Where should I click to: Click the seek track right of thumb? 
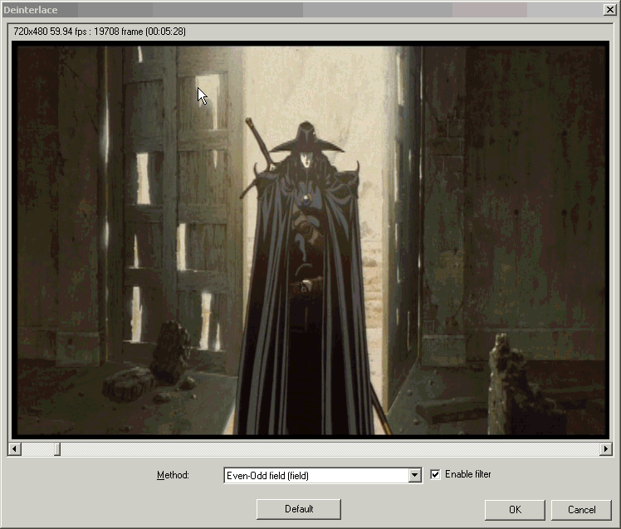point(330,449)
